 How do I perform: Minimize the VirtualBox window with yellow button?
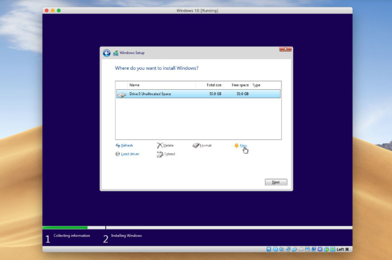coord(52,11)
